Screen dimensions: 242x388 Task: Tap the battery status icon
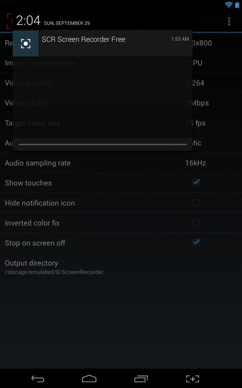click(x=237, y=5)
